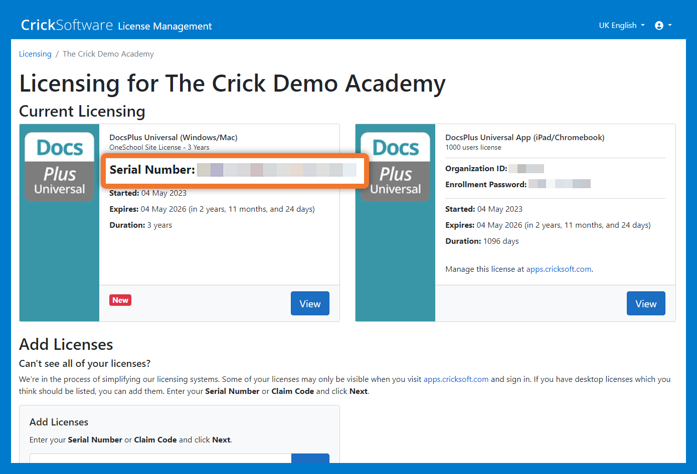Click DocsPlus Universal Windows/Mac product logo
This screenshot has height=474, width=697.
59,167
